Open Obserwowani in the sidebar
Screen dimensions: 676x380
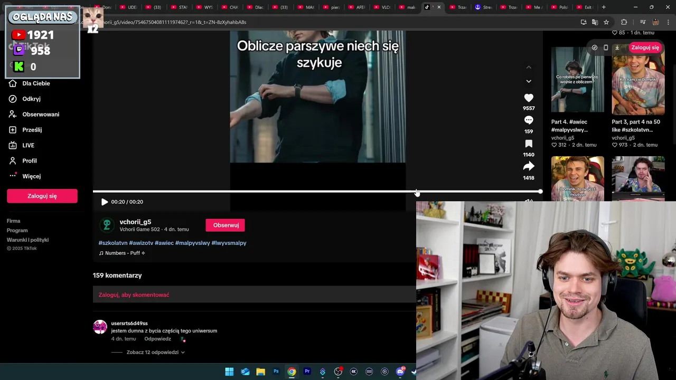pos(41,114)
